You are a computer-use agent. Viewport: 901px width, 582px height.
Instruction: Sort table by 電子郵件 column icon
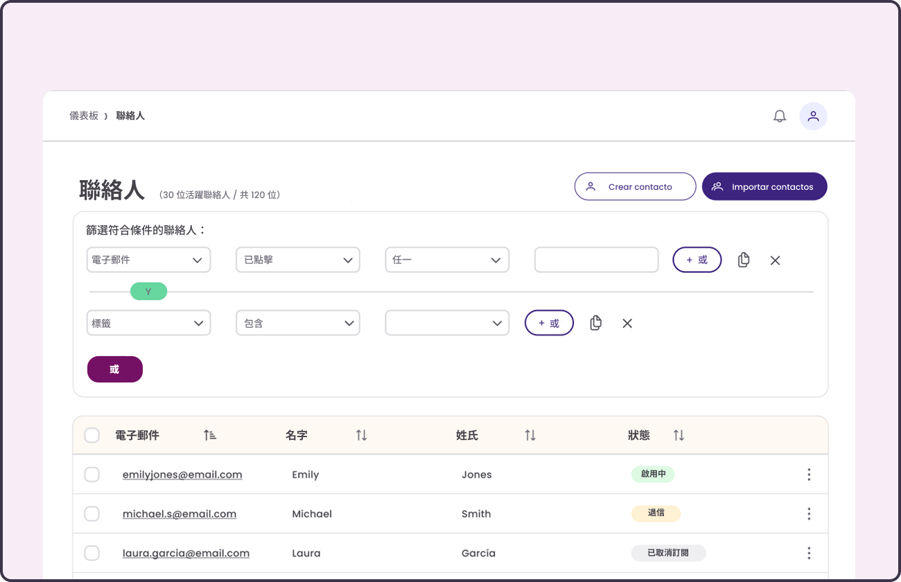[x=210, y=435]
